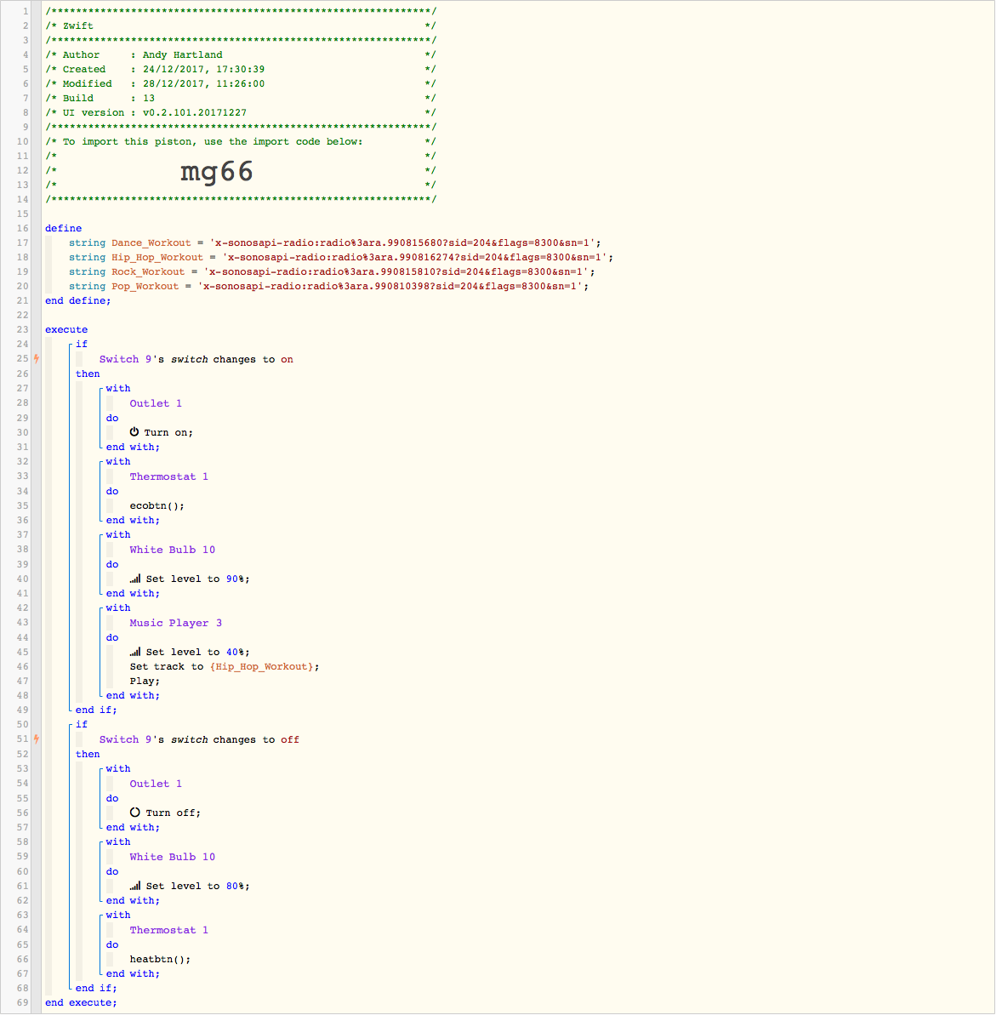The height and width of the screenshot is (1021, 1002).
Task: Select 'Thermostat 1' device on line 64
Action: [169, 930]
